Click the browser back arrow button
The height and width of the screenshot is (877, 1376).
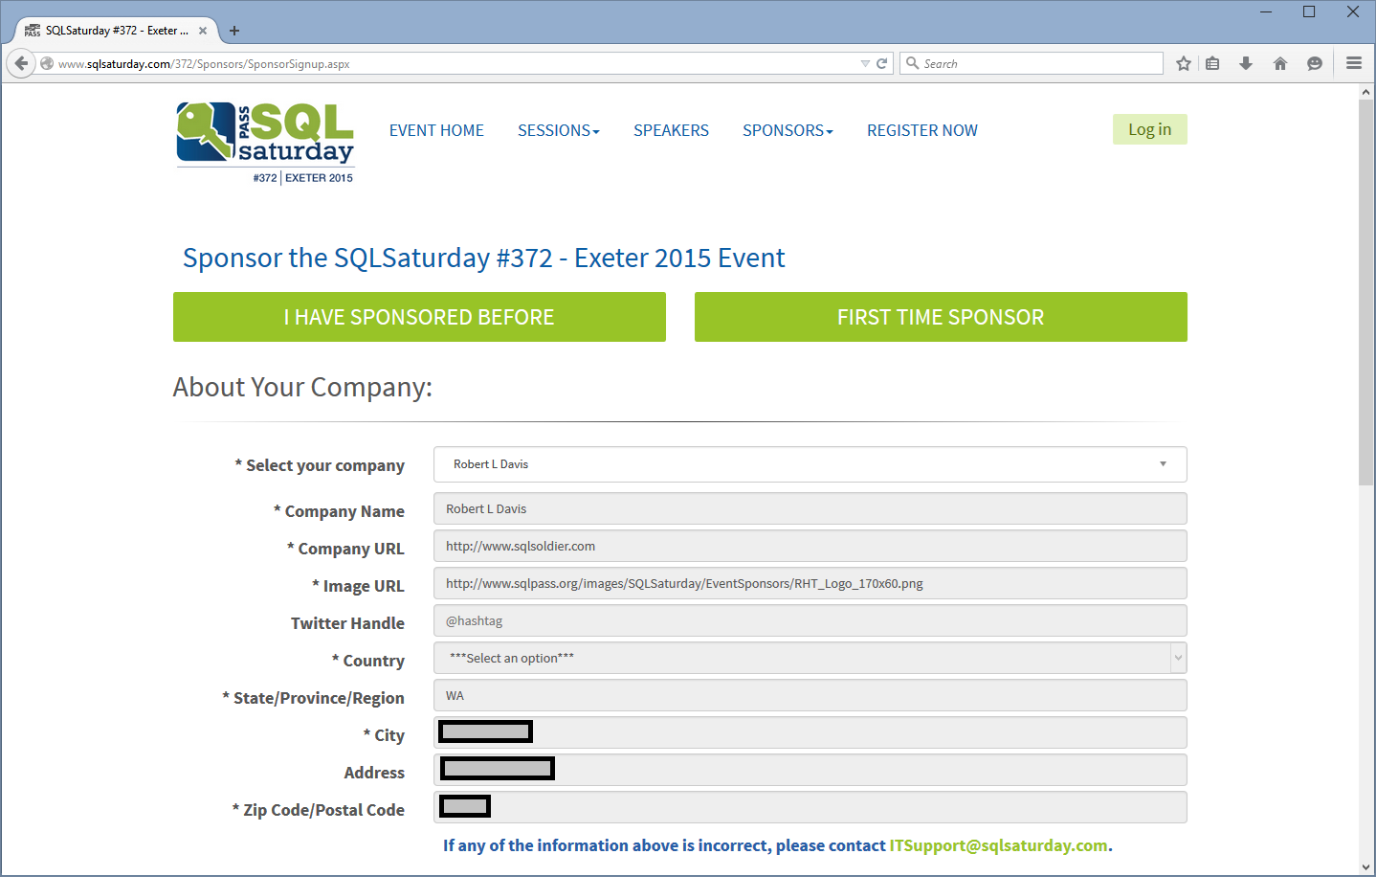[x=21, y=63]
